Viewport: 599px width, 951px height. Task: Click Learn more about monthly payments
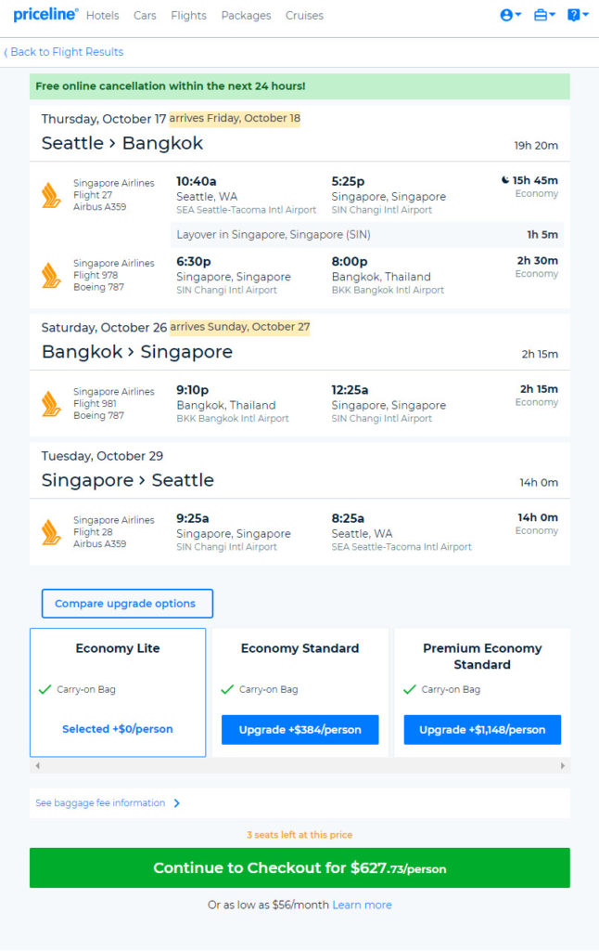(363, 905)
